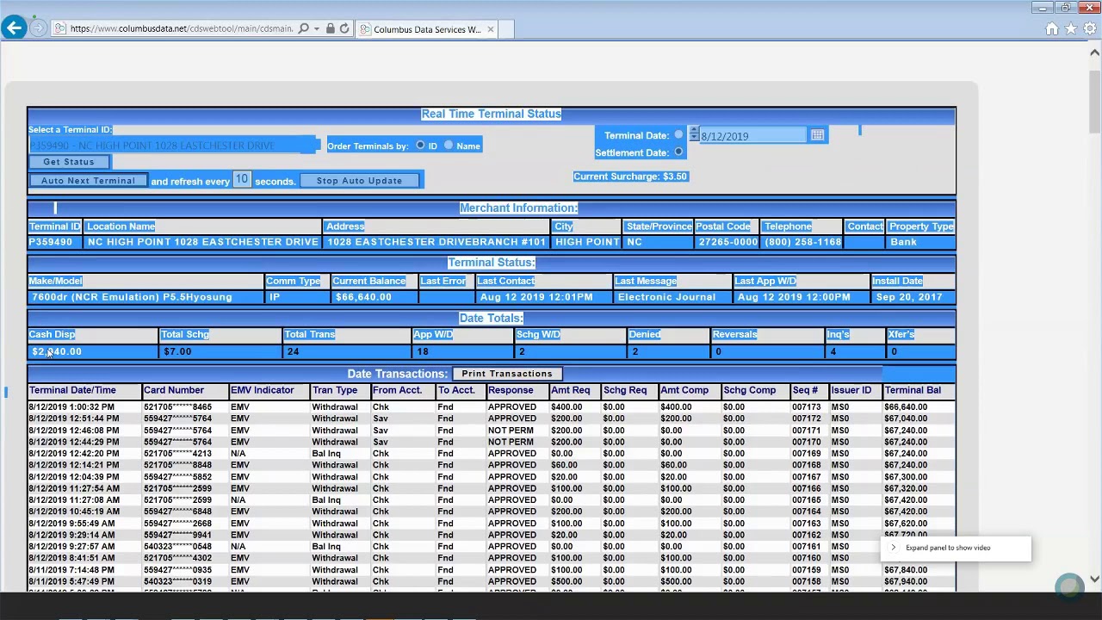Select the Terminal Date radio button
The width and height of the screenshot is (1102, 620).
pyautogui.click(x=678, y=135)
